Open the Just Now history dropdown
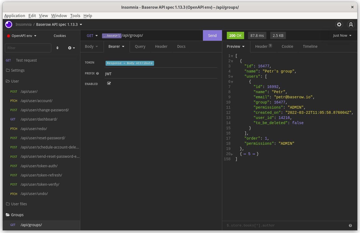 [342, 36]
